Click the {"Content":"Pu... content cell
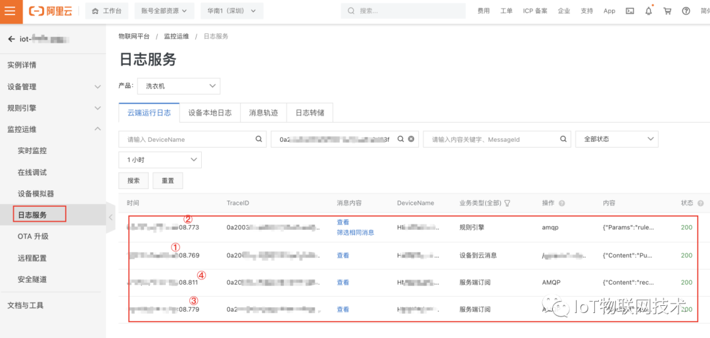 [628, 255]
